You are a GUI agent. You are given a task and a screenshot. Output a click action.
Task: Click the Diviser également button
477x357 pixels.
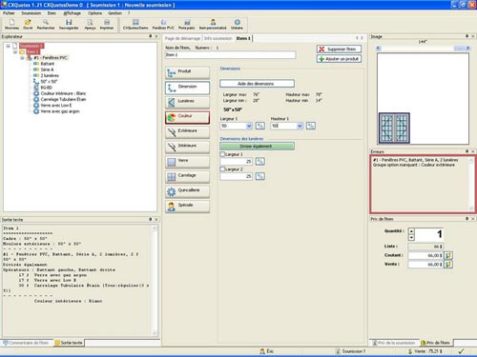(257, 147)
